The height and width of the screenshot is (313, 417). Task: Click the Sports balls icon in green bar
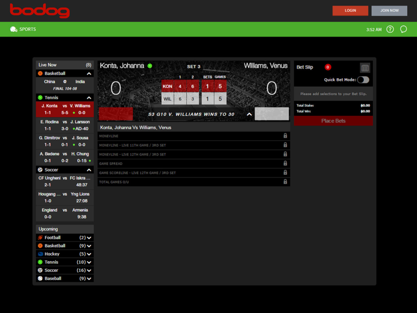coord(14,29)
